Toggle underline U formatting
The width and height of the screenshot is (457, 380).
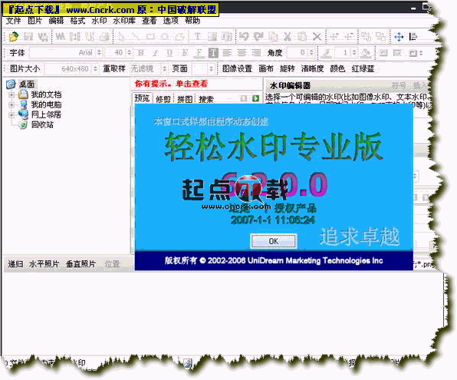tap(169, 53)
